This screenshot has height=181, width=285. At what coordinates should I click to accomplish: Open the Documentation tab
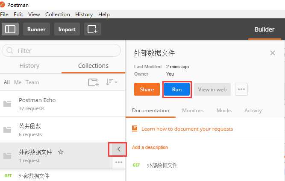point(150,111)
